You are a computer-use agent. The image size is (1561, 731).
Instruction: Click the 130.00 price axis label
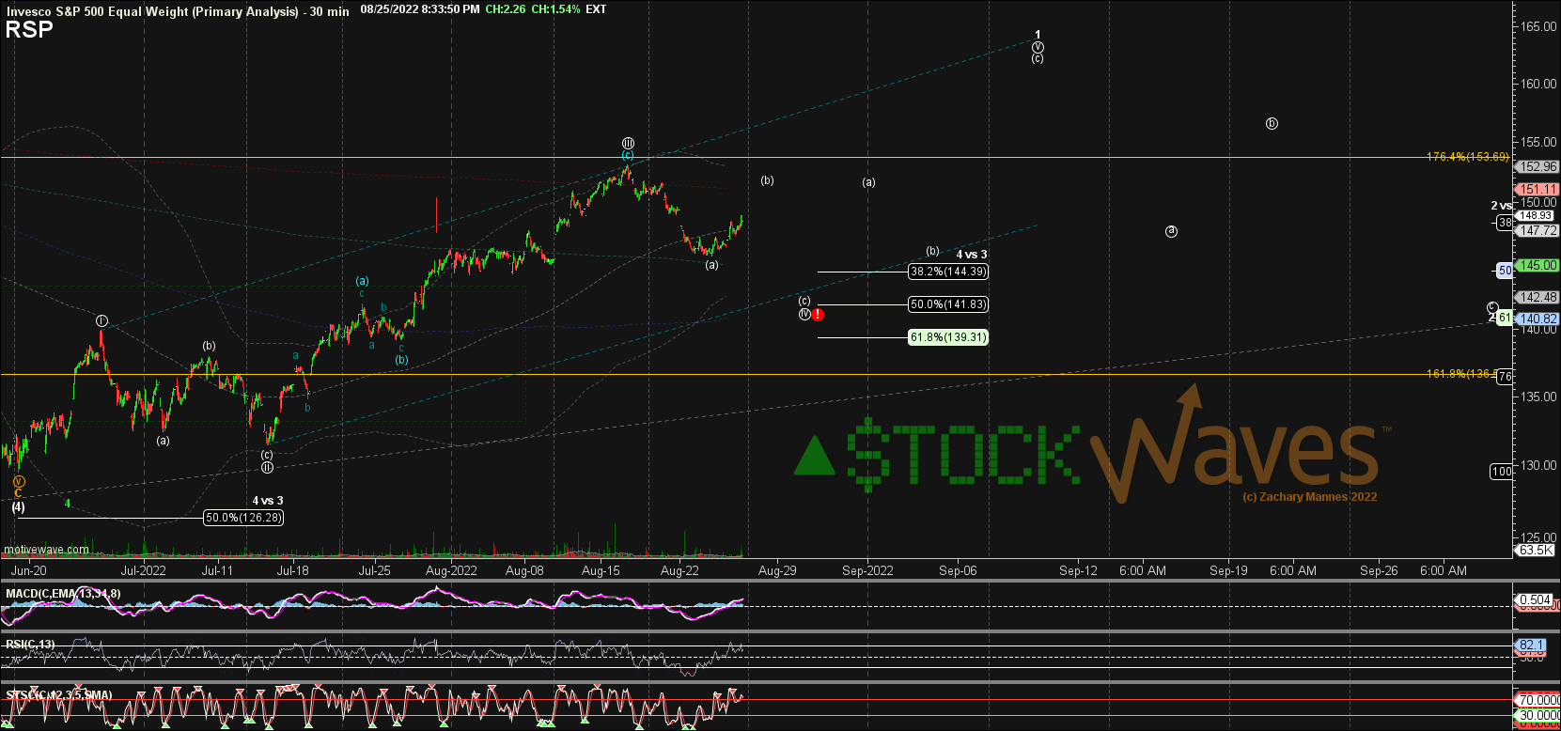click(1539, 465)
